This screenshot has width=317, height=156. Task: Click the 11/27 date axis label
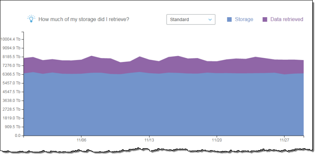coord(285,140)
